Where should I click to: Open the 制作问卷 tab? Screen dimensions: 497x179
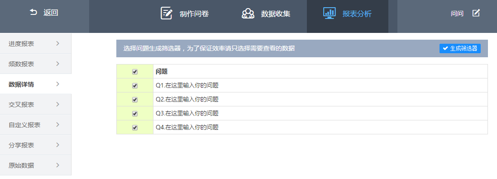[x=185, y=14]
